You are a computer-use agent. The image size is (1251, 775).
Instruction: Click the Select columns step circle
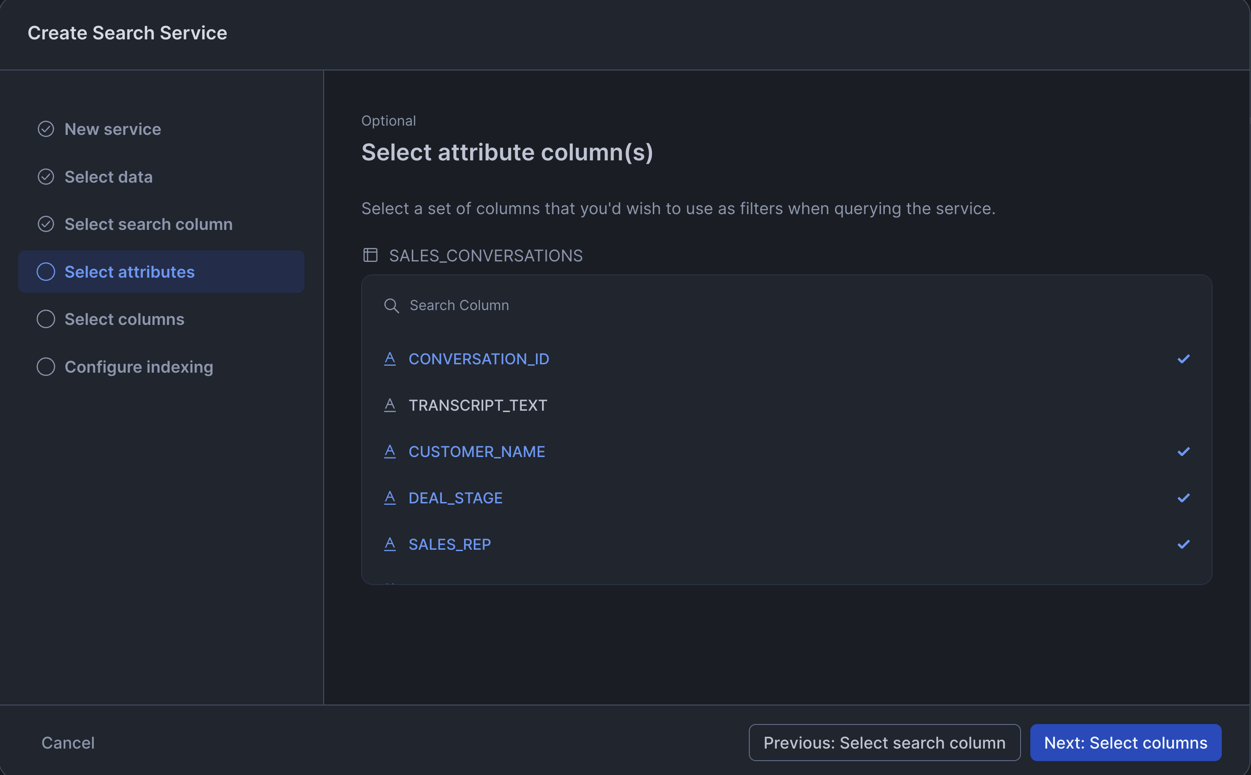[x=45, y=319]
